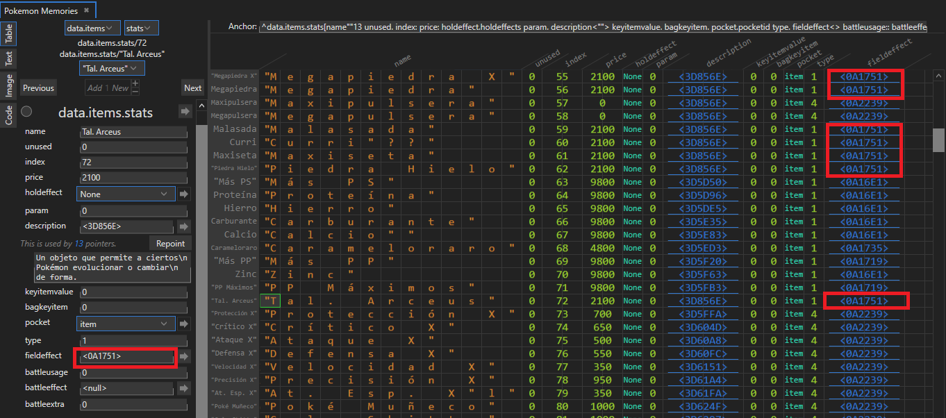Close the Pokemon Memories tab
The image size is (946, 418).
pyautogui.click(x=86, y=10)
